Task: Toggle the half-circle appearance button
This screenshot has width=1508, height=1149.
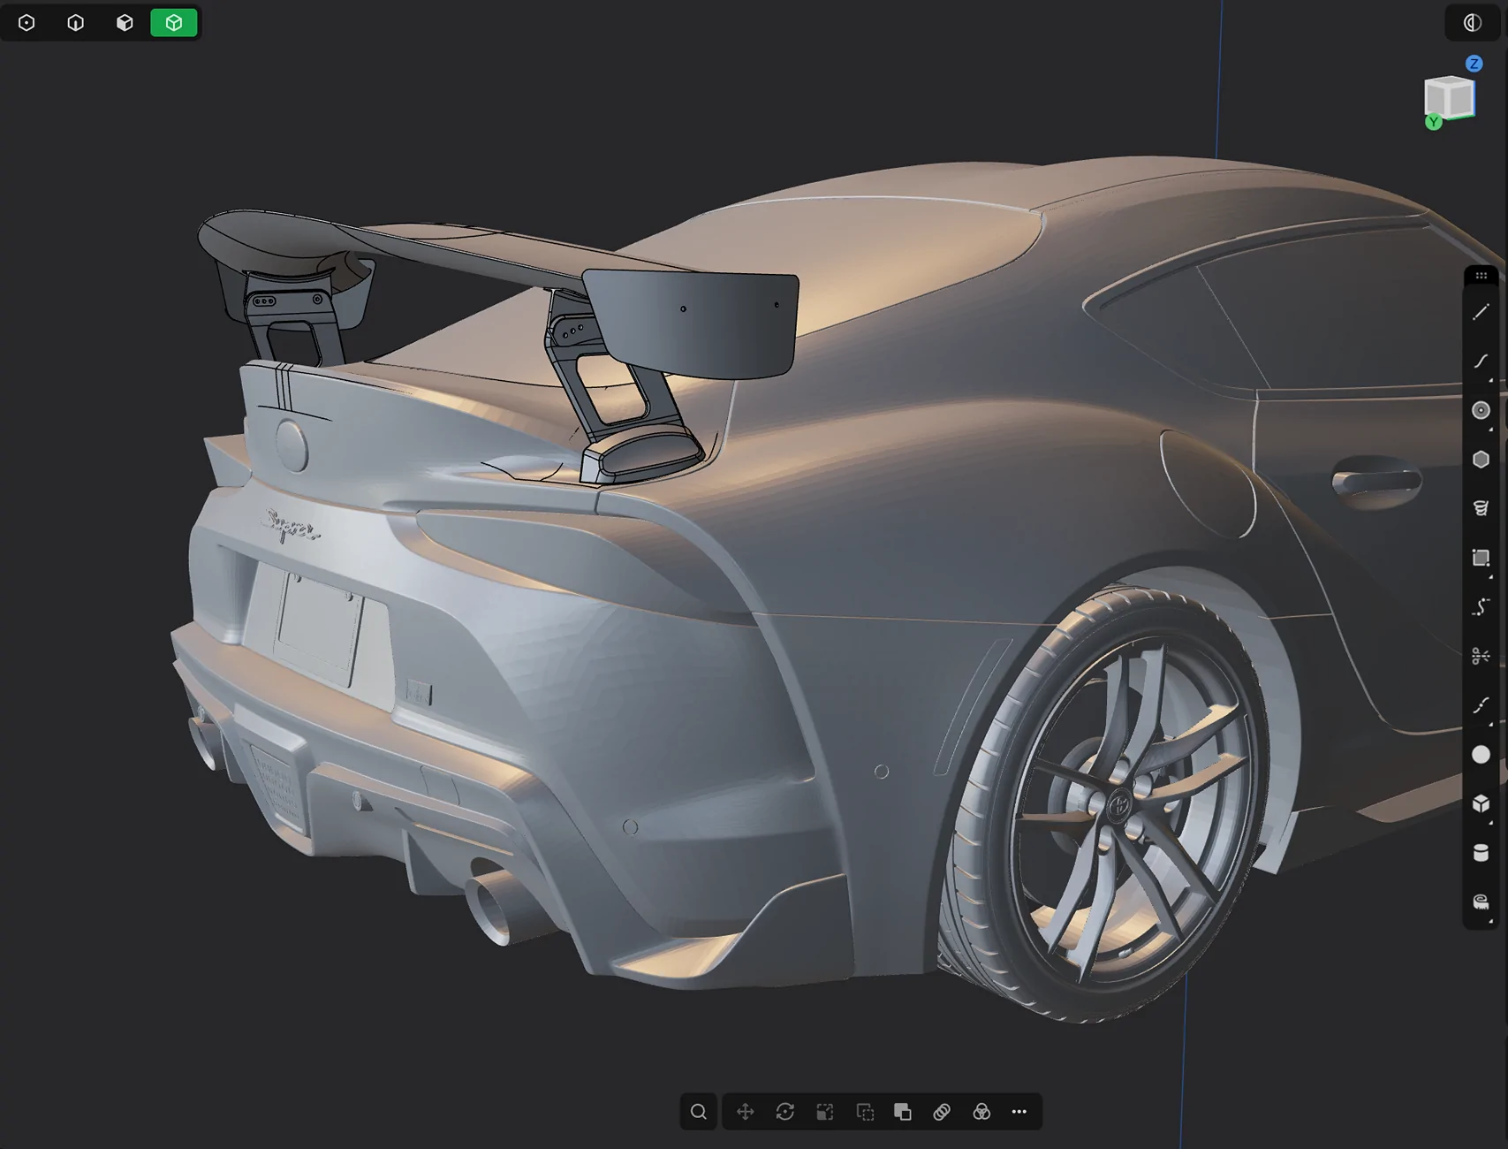Action: pyautogui.click(x=1473, y=23)
